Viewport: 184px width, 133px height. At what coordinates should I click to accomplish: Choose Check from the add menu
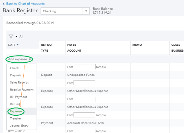15,68
